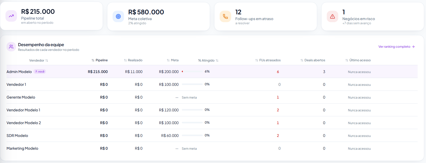
Task: Click the Negócios em risco warning icon
Action: [x=332, y=16]
